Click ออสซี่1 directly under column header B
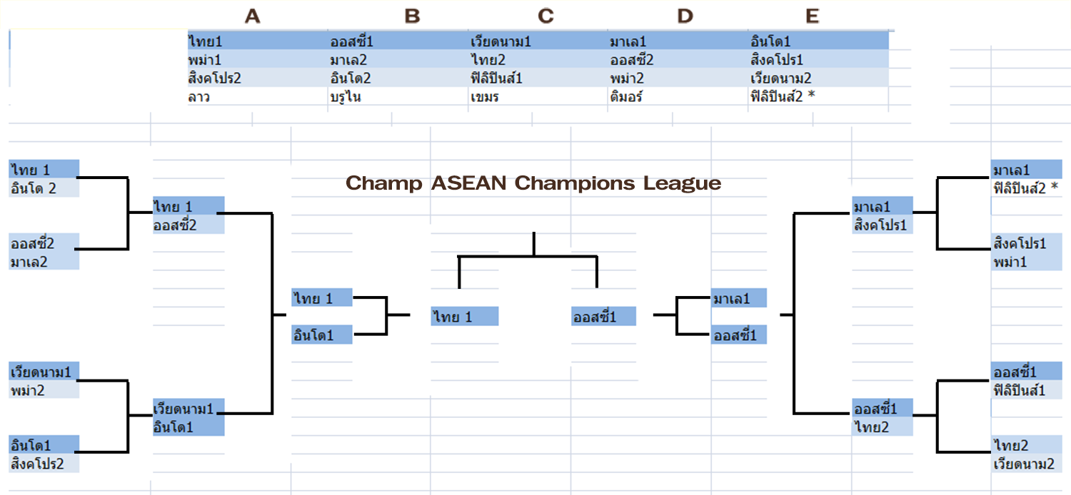Viewport: 1071px width, 495px height. (x=353, y=41)
